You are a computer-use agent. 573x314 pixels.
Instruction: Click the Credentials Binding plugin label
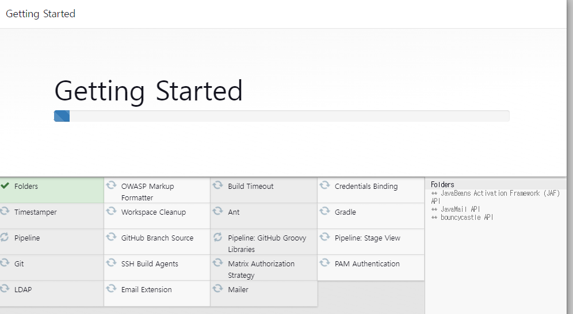pos(366,187)
